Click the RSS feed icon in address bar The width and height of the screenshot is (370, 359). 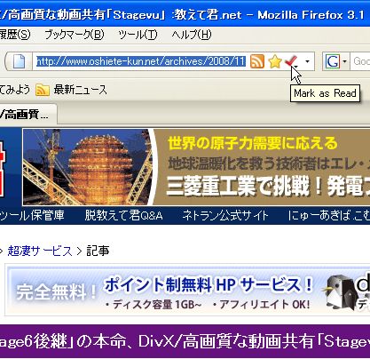tap(257, 61)
